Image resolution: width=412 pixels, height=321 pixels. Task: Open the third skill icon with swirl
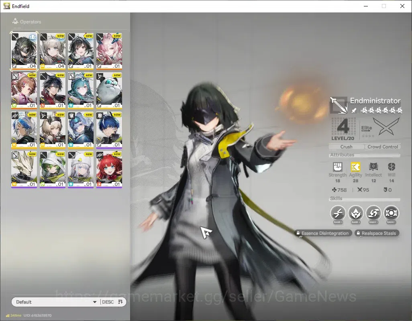(x=373, y=213)
